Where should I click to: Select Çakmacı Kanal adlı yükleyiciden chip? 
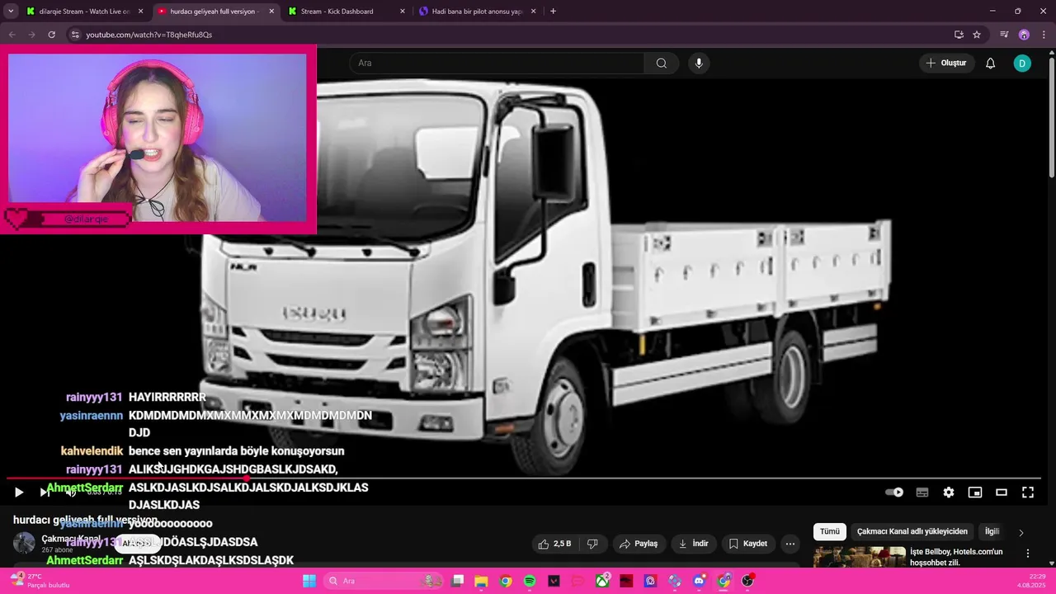coord(912,532)
